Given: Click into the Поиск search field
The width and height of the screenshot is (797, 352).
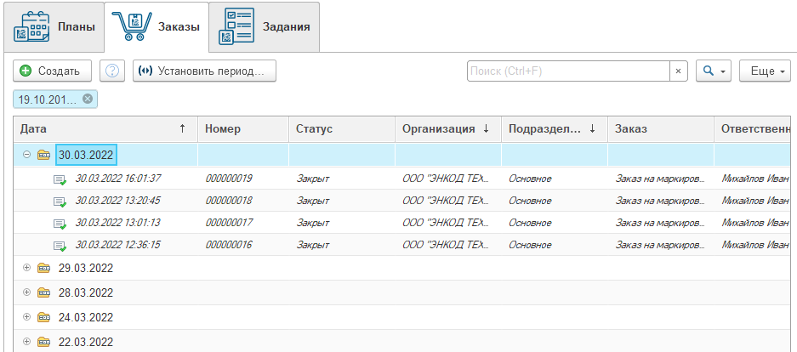Looking at the screenshot, I should 568,71.
